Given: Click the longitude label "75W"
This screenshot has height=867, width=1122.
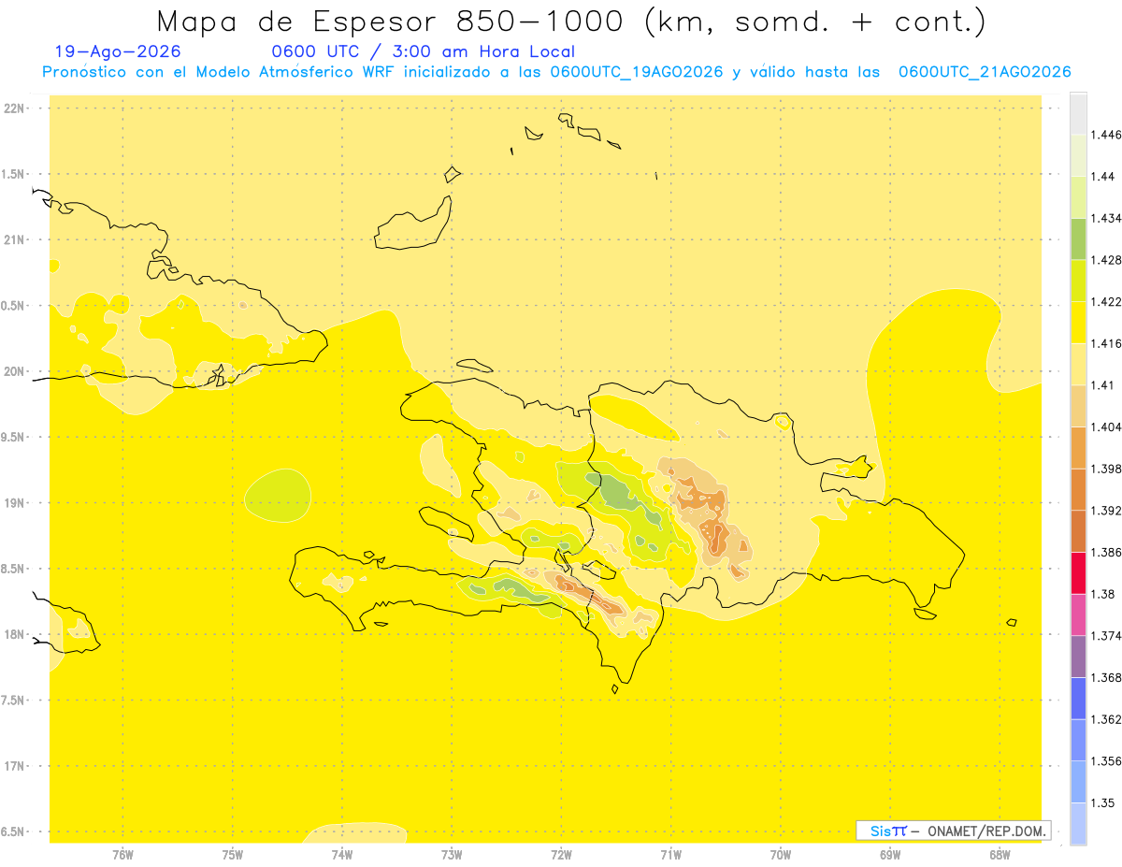Looking at the screenshot, I should point(232,854).
